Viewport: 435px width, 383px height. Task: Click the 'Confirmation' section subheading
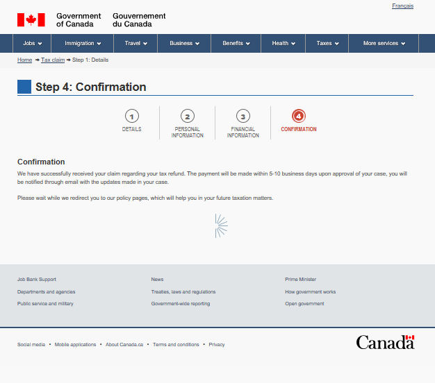(41, 162)
